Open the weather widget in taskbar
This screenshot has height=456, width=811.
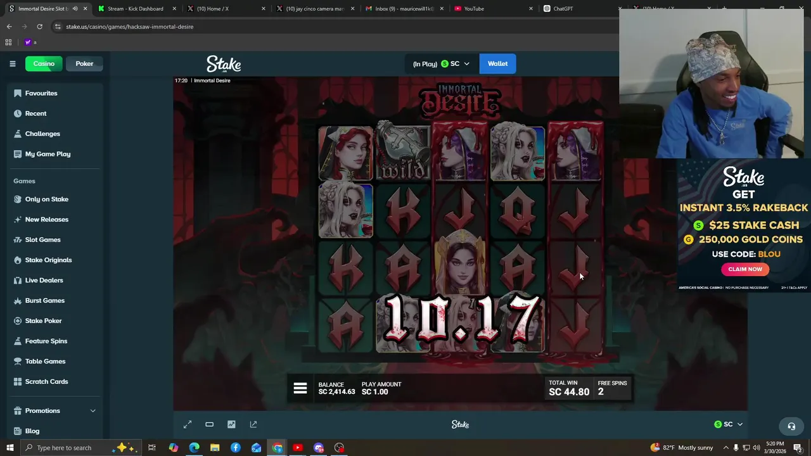(682, 448)
